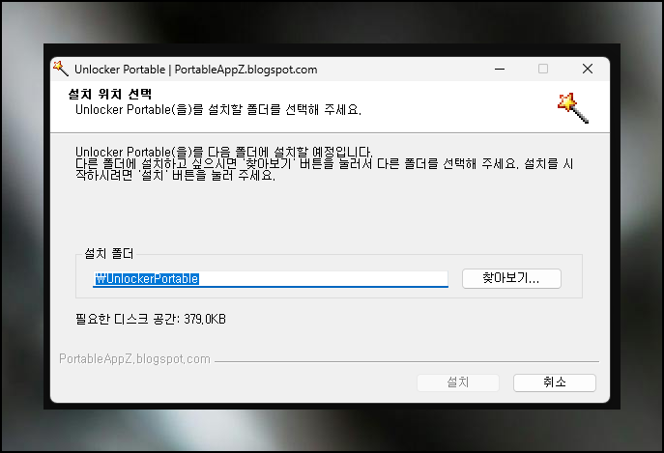Click the 설치 위치 선택 heading
The height and width of the screenshot is (453, 664).
[x=109, y=94]
